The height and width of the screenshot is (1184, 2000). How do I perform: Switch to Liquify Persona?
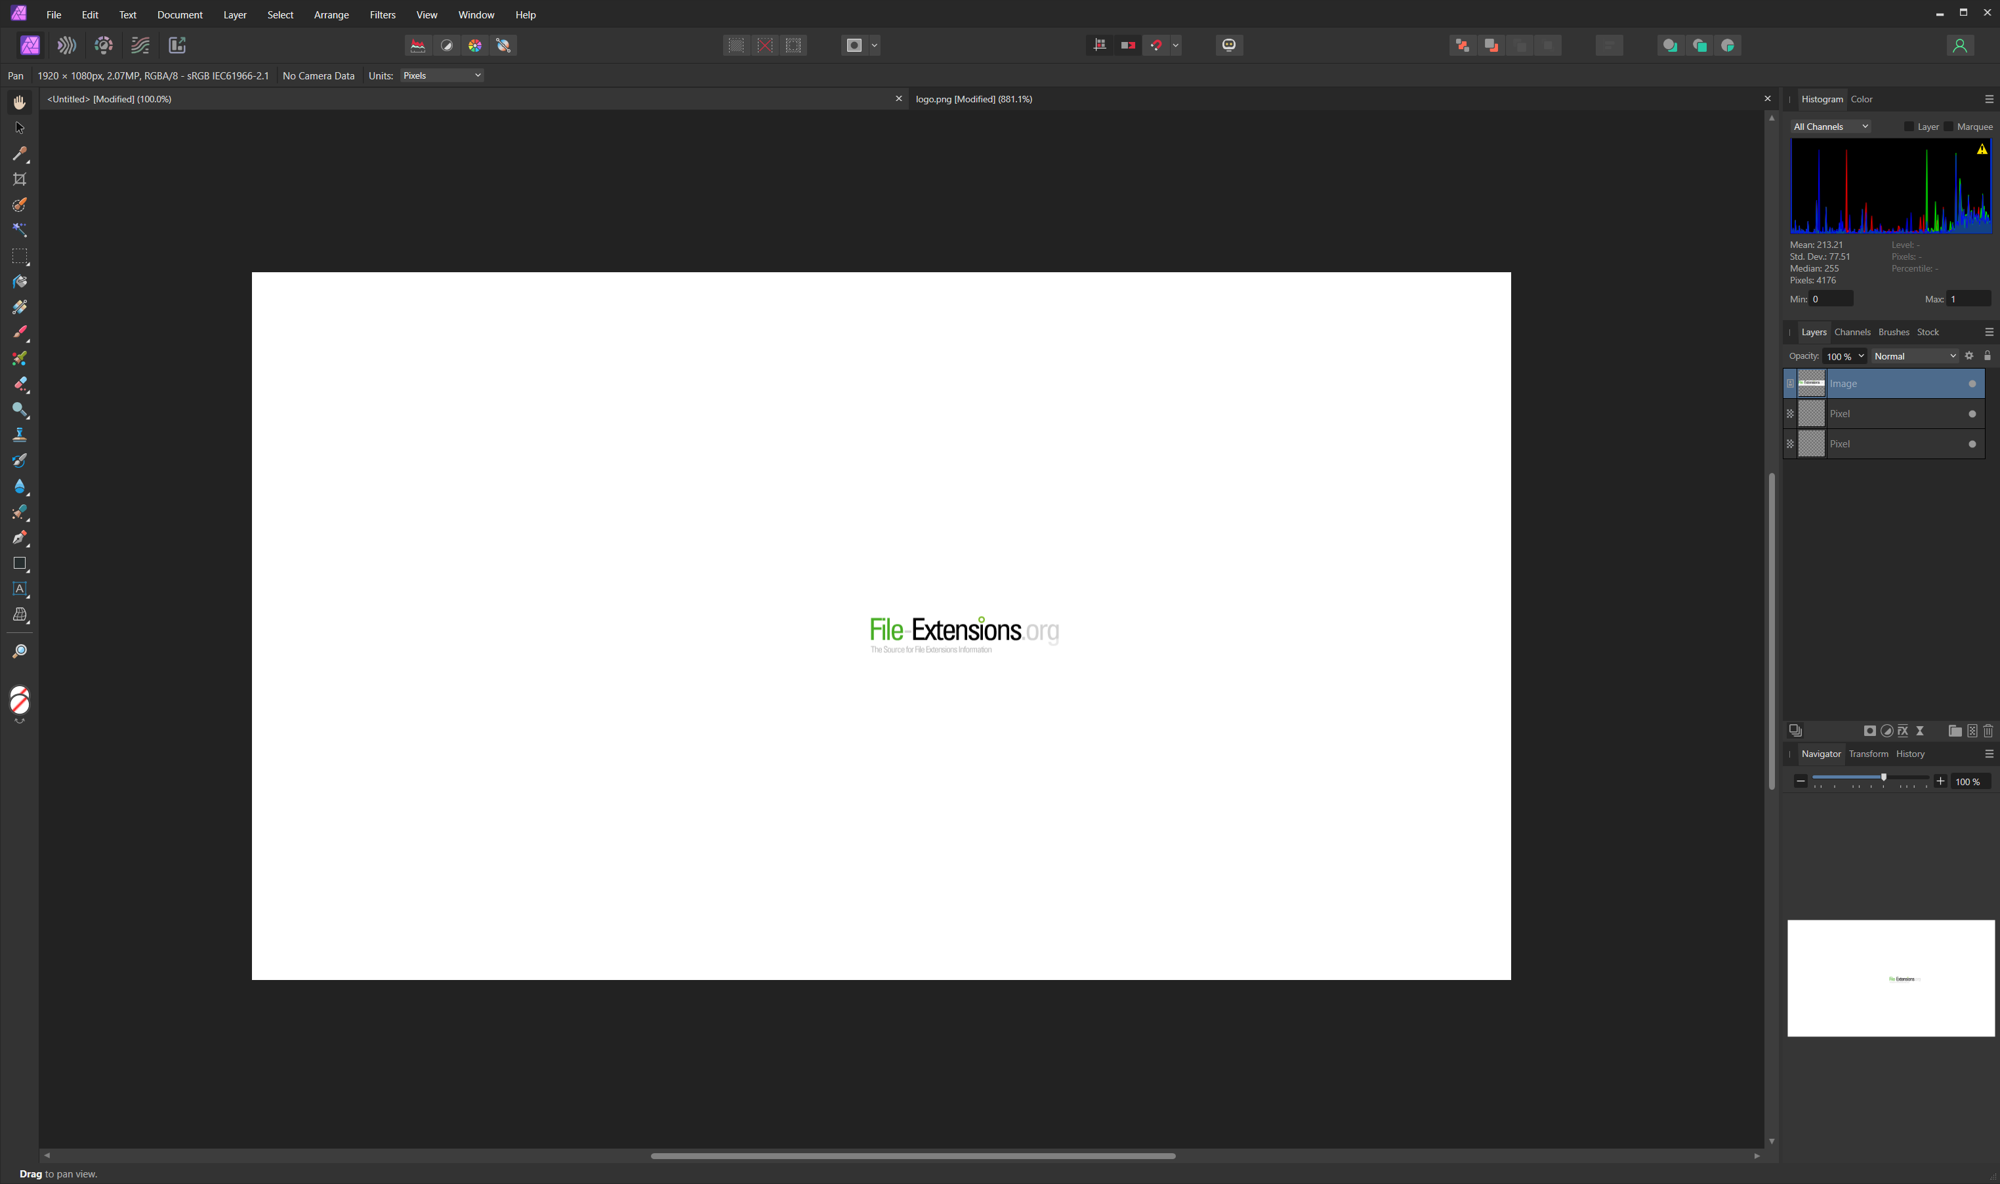click(x=67, y=45)
